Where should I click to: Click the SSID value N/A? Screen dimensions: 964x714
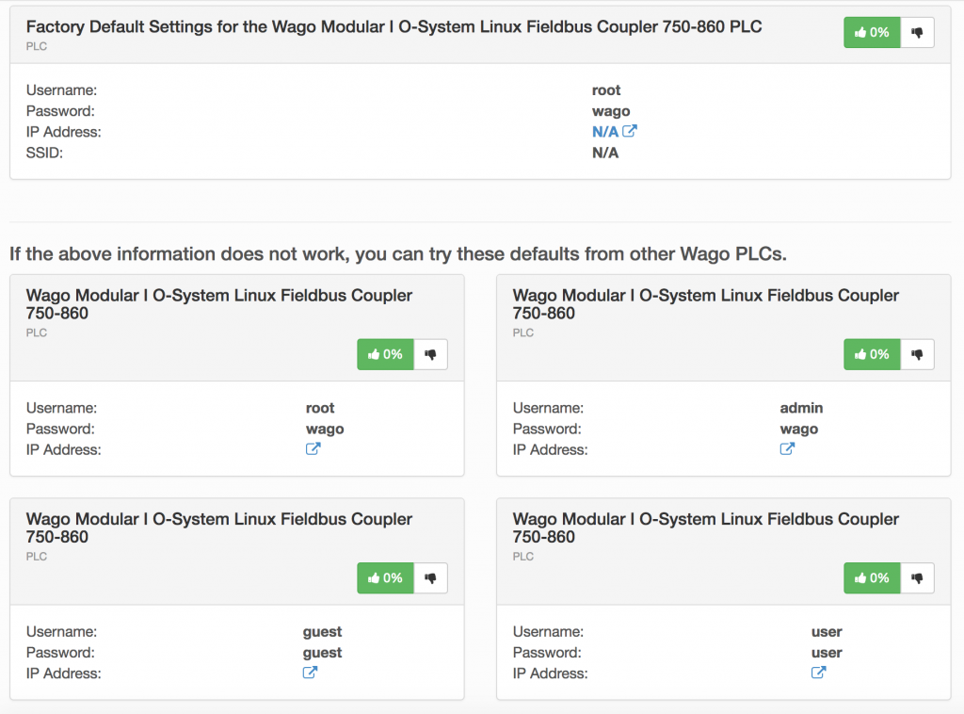point(605,153)
